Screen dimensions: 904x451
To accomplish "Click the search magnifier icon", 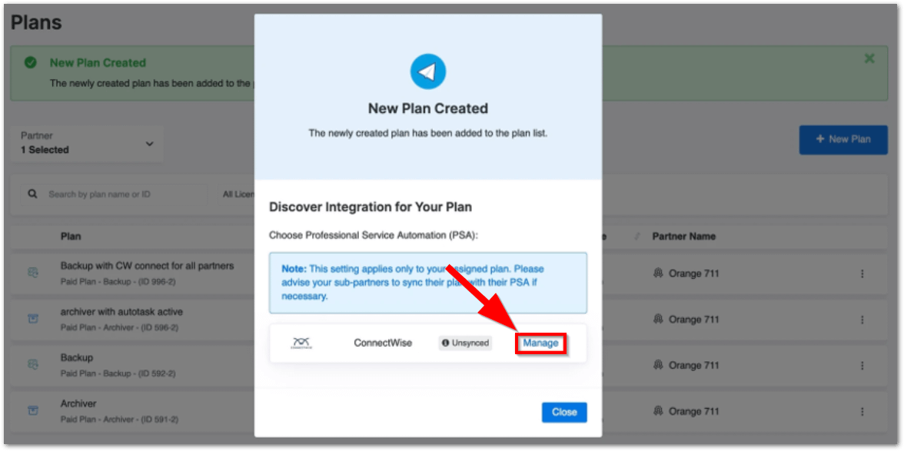I will (32, 194).
